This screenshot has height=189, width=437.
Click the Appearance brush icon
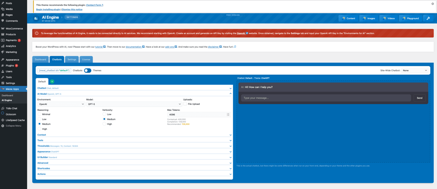(3, 60)
